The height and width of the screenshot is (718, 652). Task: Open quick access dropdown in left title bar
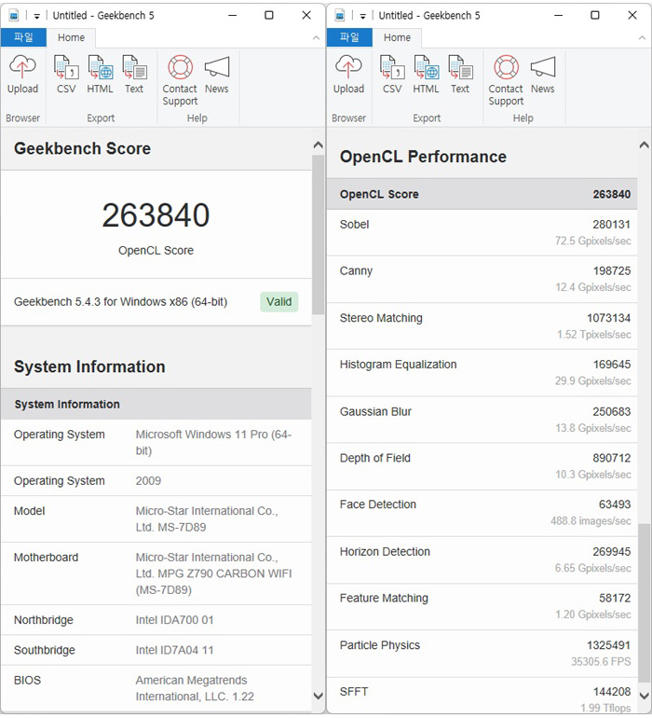36,16
